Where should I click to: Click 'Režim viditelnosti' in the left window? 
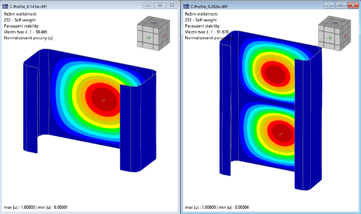[x=20, y=14]
